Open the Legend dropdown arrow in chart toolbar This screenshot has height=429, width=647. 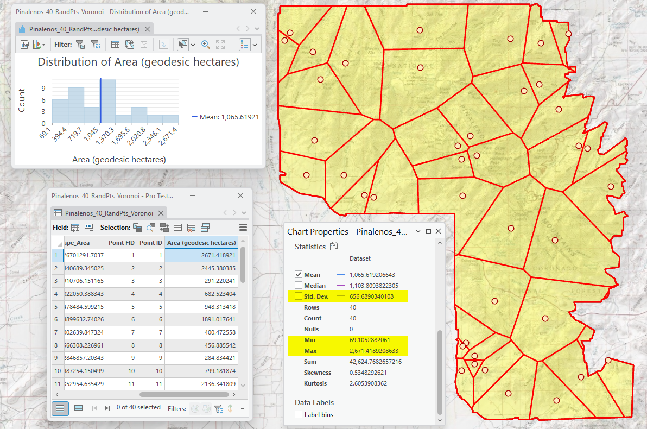pyautogui.click(x=255, y=45)
